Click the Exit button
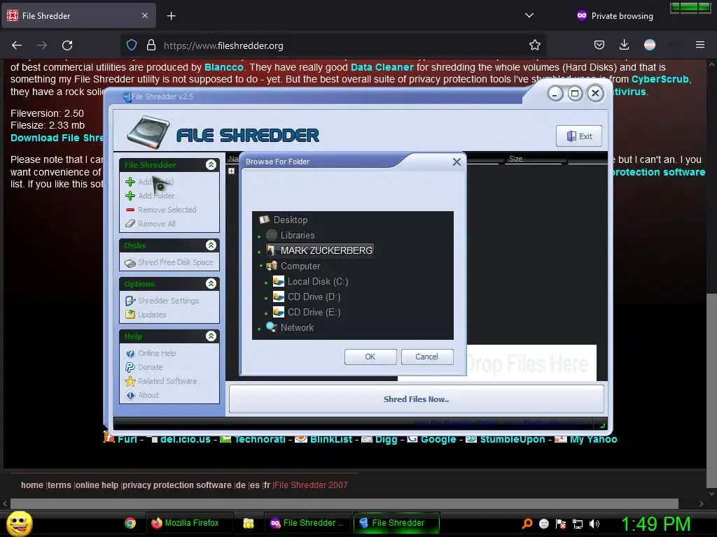 579,136
